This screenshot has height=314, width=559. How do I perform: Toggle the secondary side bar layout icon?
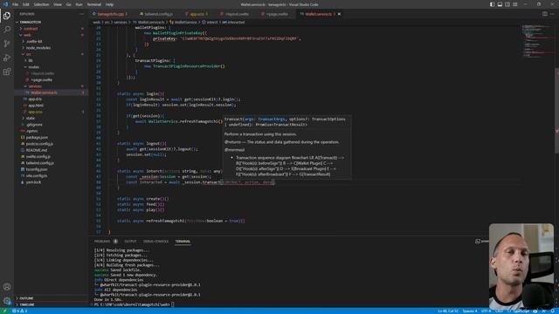point(507,4)
